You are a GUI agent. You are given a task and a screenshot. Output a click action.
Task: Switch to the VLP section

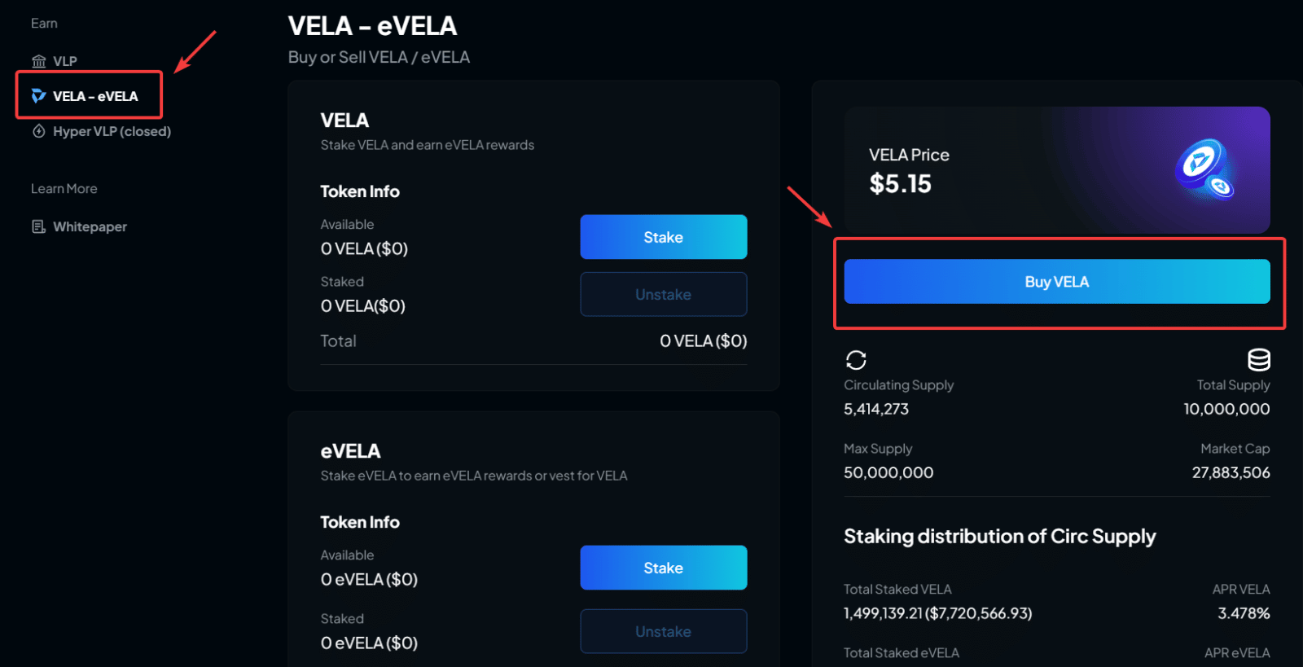tap(65, 60)
